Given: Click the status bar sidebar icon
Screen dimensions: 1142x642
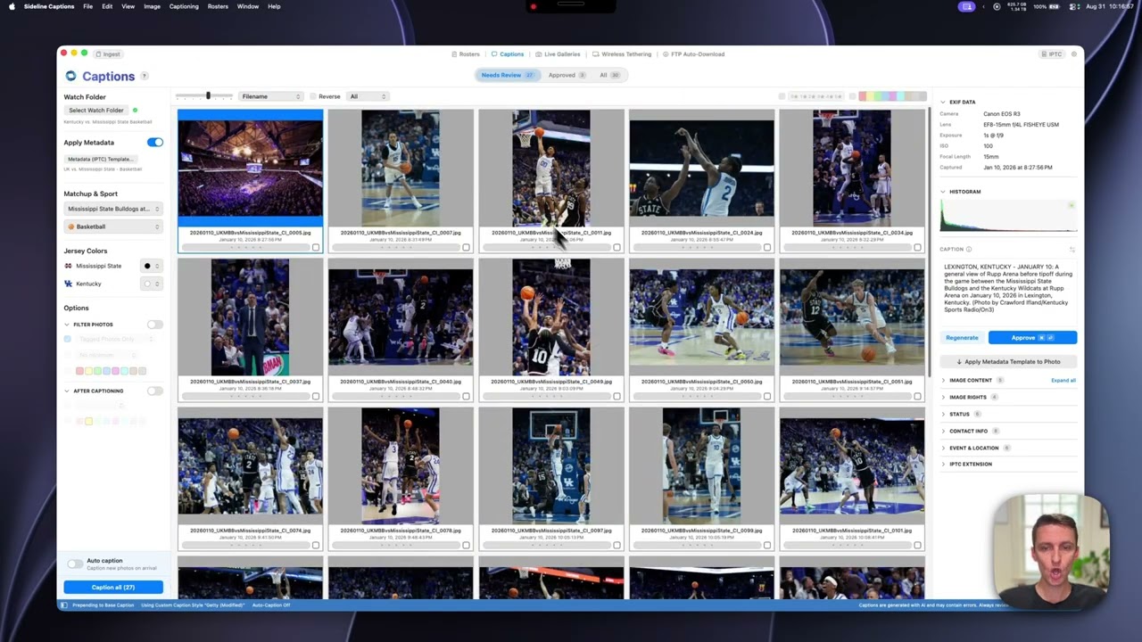Looking at the screenshot, I should [64, 605].
